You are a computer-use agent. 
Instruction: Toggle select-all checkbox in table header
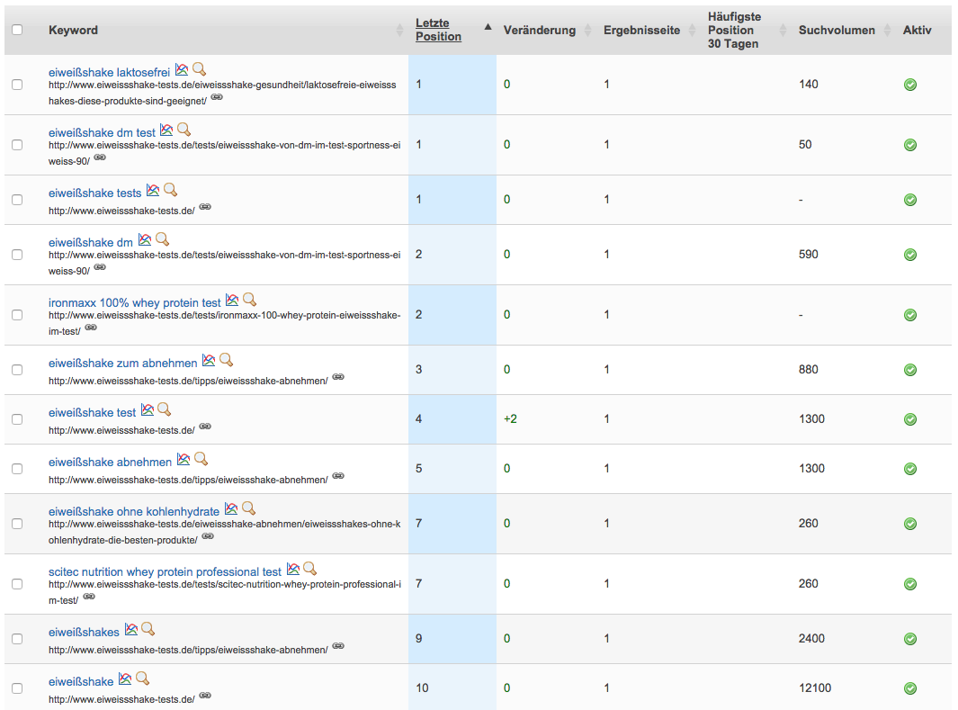coord(17,30)
